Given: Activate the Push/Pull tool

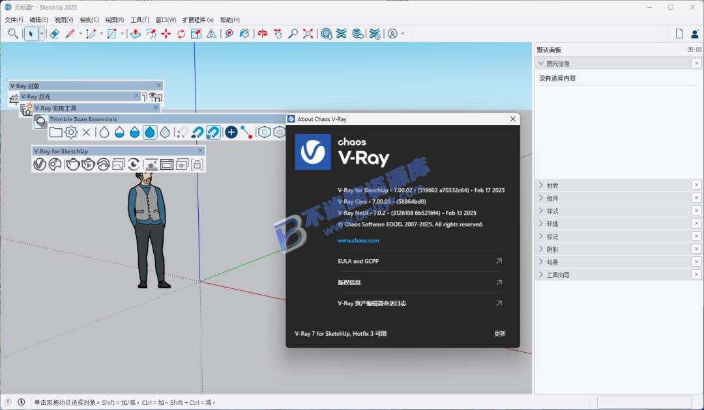Looking at the screenshot, I should click(135, 34).
